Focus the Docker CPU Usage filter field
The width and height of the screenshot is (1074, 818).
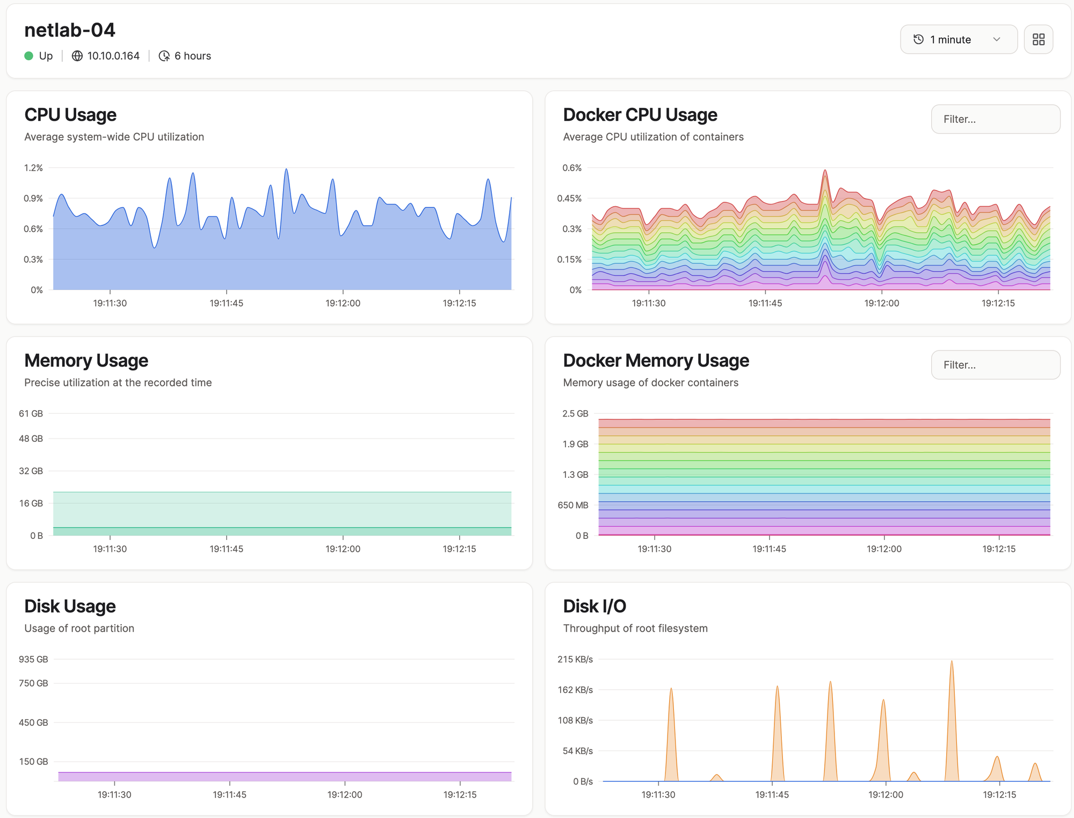click(x=995, y=119)
